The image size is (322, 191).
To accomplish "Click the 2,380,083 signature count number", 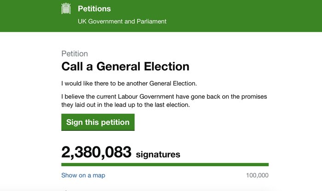I will point(96,152).
